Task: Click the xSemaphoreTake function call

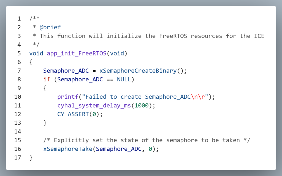Action: click(x=68, y=149)
